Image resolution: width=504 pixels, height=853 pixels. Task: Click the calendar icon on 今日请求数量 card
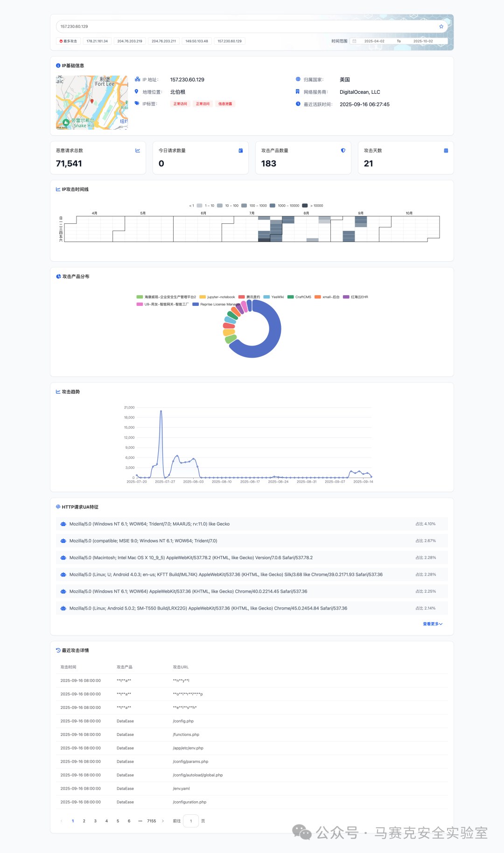click(x=241, y=151)
